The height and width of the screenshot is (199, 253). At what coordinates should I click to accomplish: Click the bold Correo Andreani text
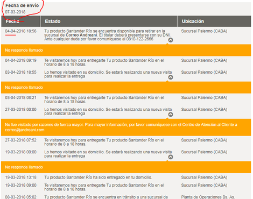point(81,35)
